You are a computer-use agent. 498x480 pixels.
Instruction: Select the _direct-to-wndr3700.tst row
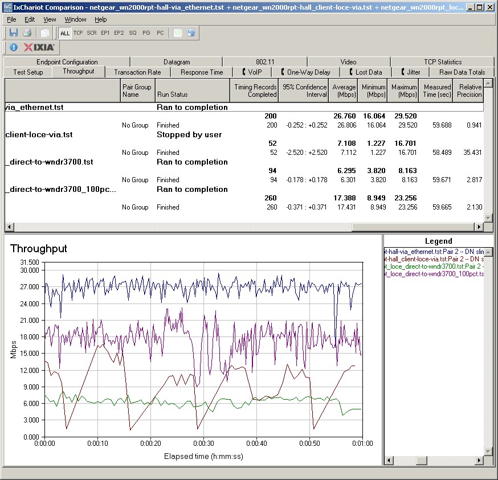(x=244, y=162)
